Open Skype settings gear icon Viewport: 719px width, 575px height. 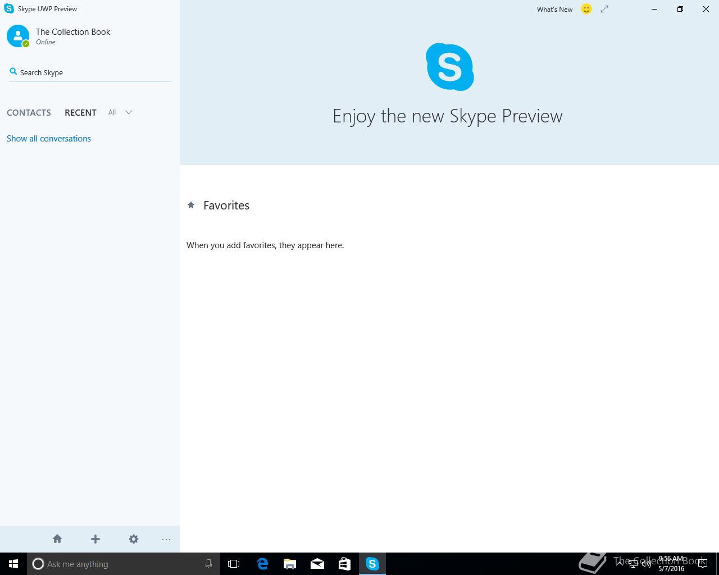(x=134, y=539)
